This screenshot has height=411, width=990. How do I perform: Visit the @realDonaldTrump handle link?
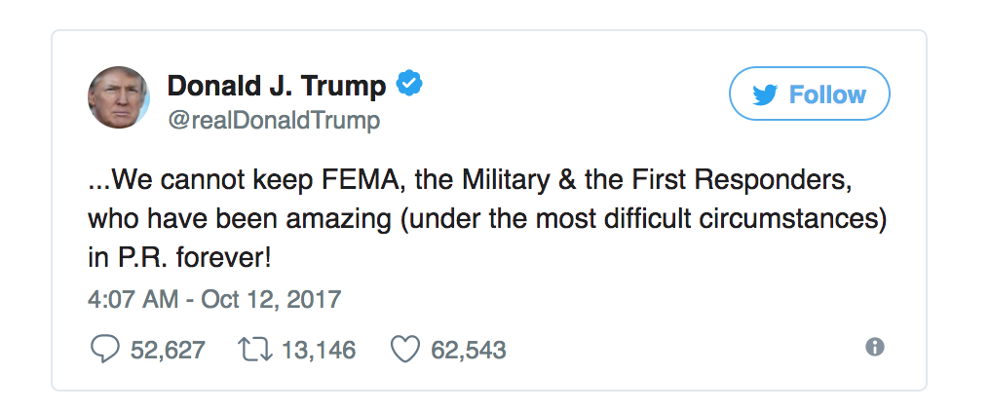274,121
